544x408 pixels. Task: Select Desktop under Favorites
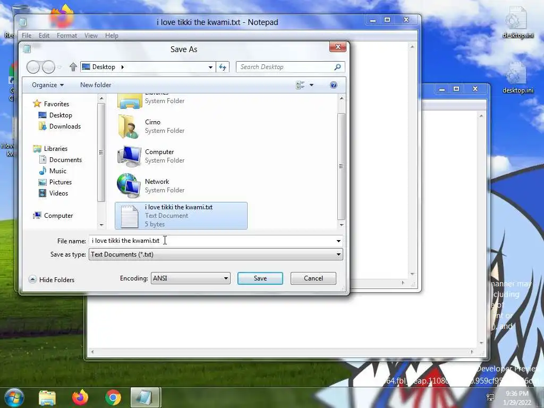[55, 115]
